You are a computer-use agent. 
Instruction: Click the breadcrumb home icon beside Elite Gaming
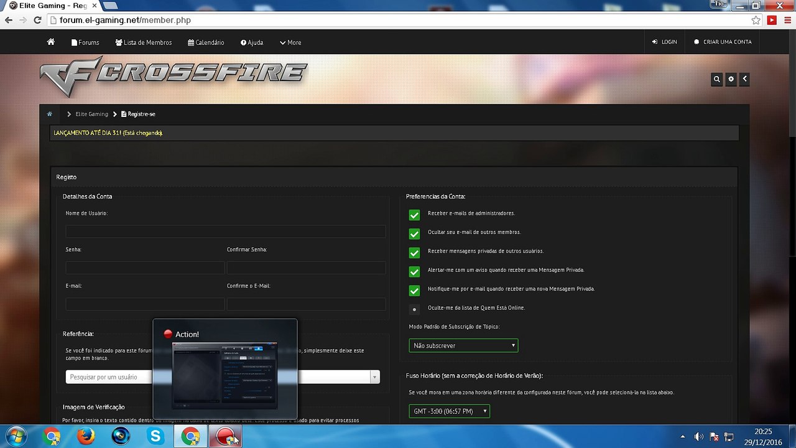click(50, 114)
